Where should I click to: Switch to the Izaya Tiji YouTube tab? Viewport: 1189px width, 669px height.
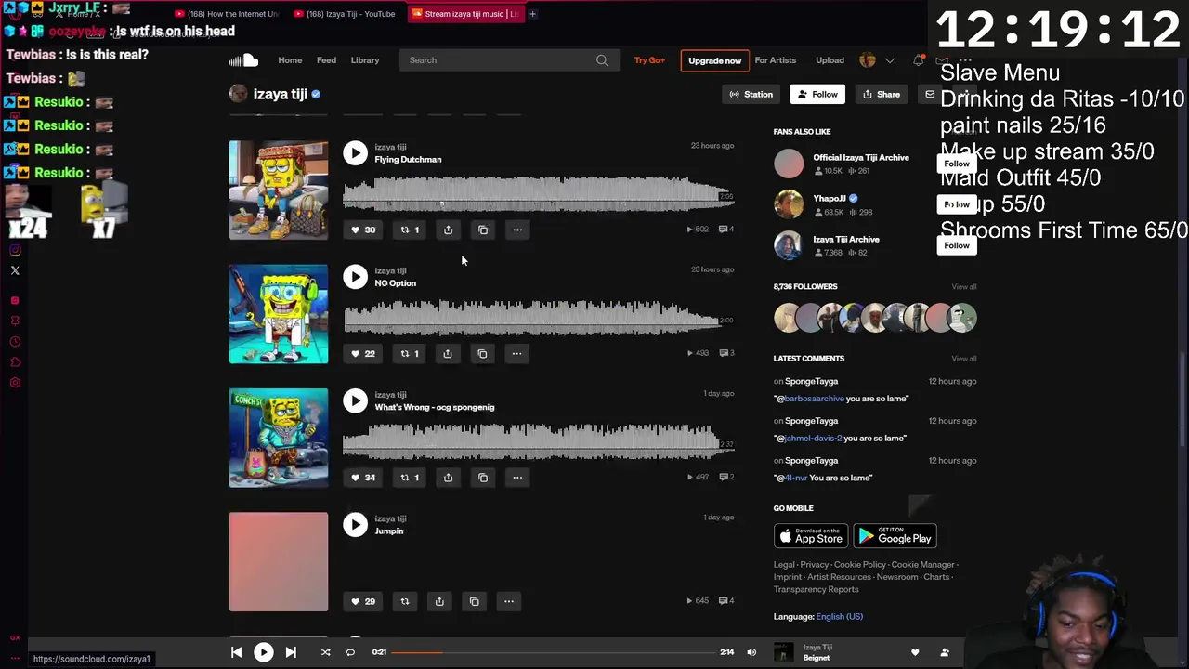click(345, 14)
